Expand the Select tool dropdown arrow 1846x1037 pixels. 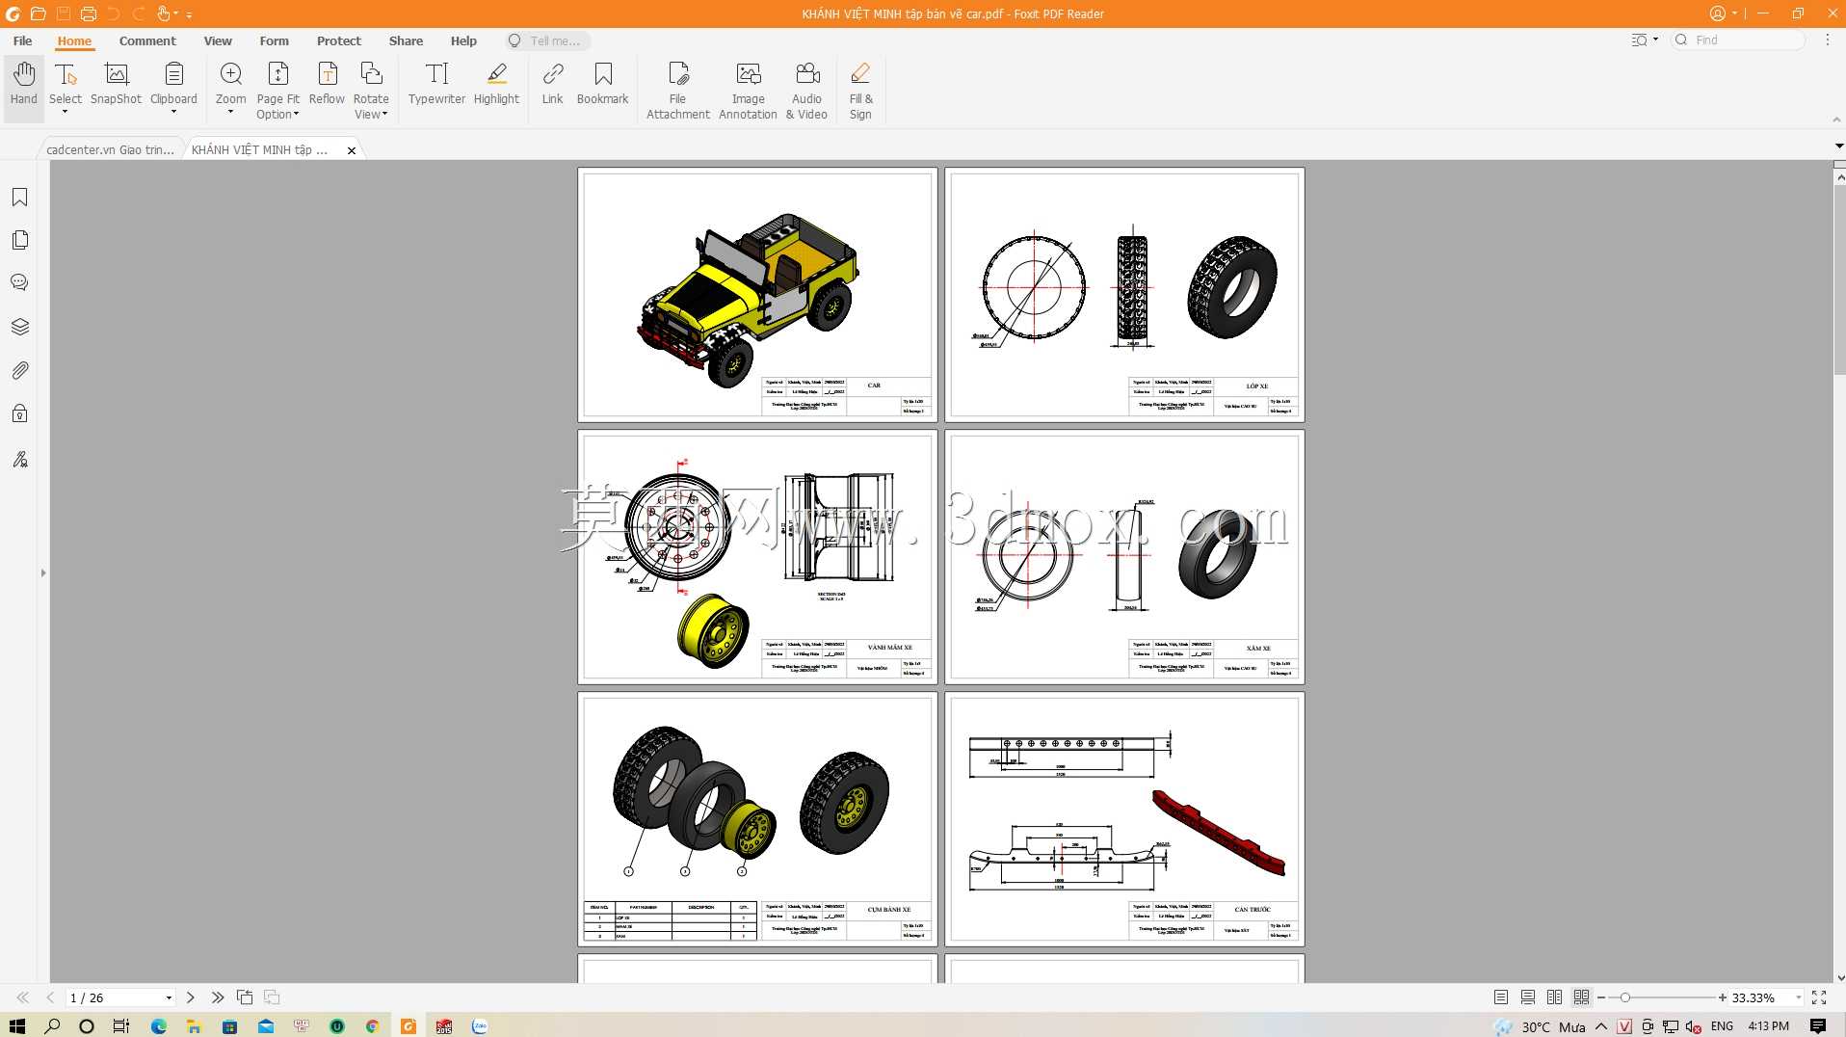point(66,113)
